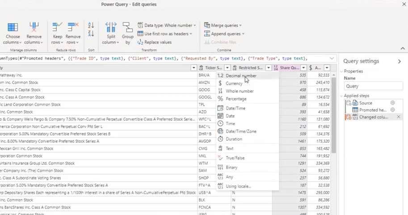Collapse the ribbon with the up chevron
408x215 pixels.
(x=403, y=48)
